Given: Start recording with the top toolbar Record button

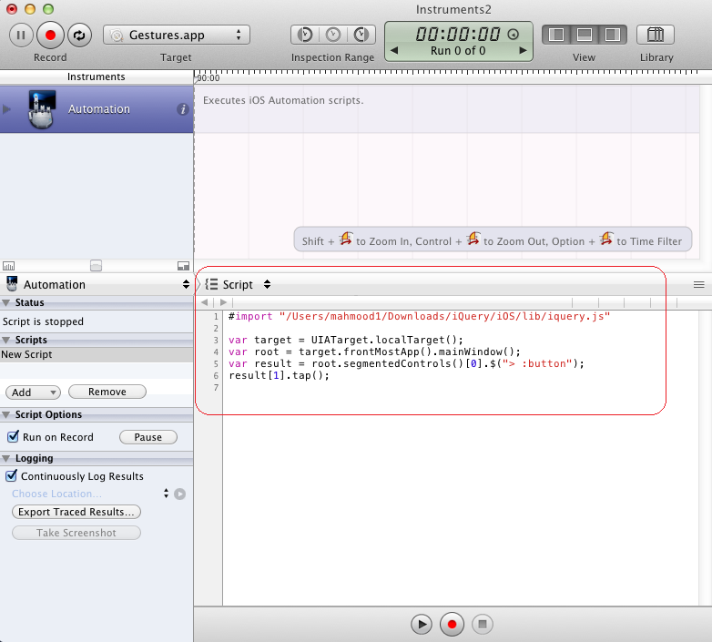Looking at the screenshot, I should (50, 35).
